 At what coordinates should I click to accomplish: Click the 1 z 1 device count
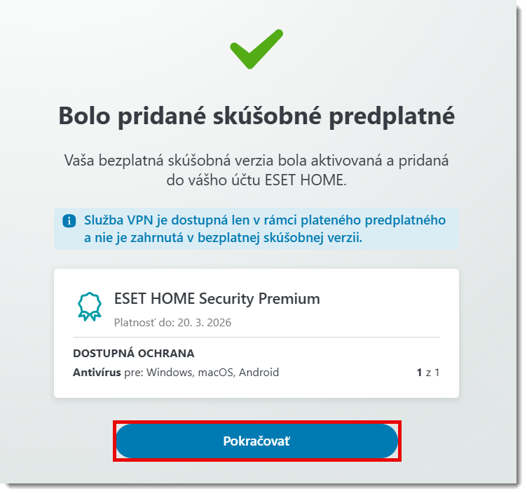point(427,373)
